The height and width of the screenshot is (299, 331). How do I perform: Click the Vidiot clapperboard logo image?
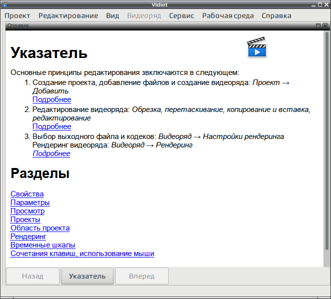[257, 47]
